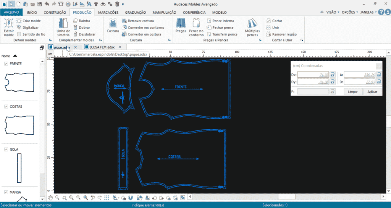Open the BLUSA FEM.adsx document tab
Viewport: 391px width, 208px height.
[x=102, y=47]
